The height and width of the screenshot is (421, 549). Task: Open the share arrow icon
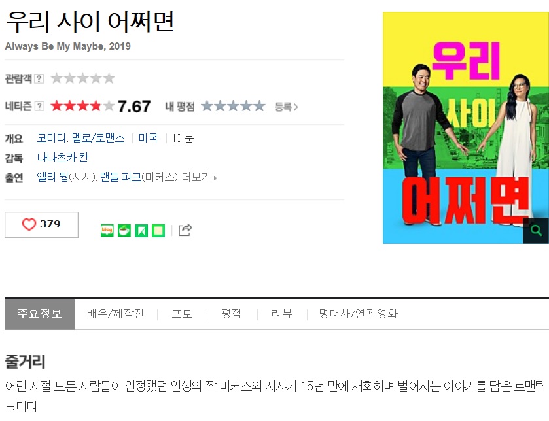coord(185,230)
